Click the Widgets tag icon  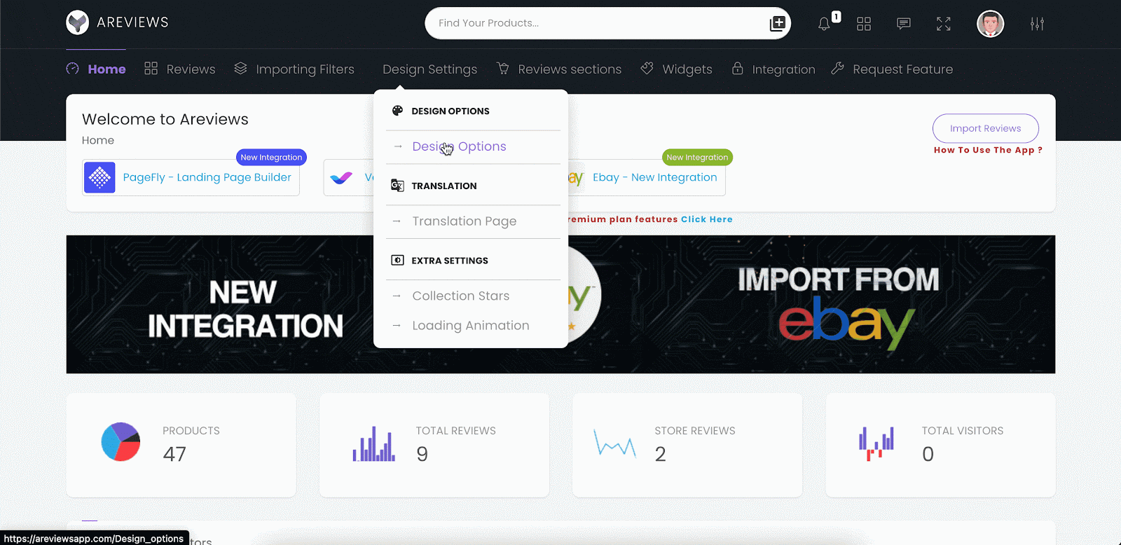647,68
